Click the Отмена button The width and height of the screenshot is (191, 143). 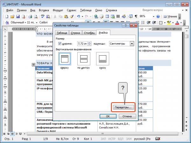tap(127, 116)
